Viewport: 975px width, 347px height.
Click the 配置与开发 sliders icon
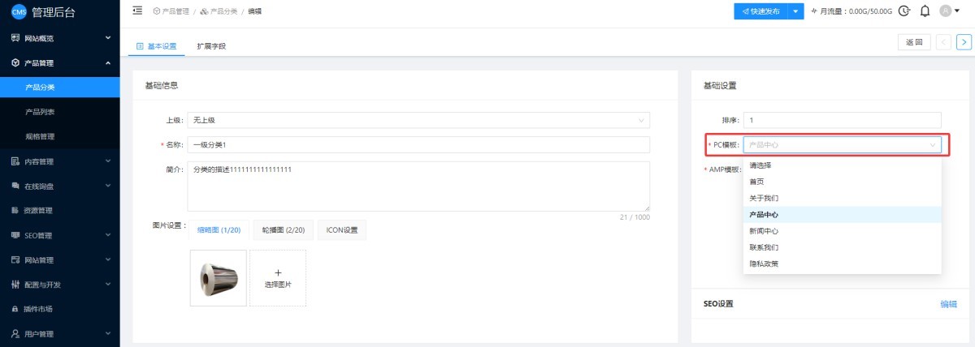(15, 285)
